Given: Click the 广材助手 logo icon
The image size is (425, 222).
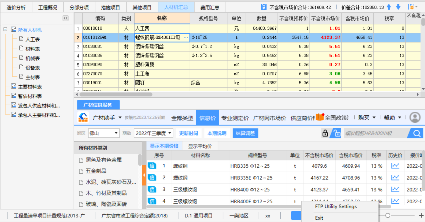Looking at the screenshot, I should [83, 117].
